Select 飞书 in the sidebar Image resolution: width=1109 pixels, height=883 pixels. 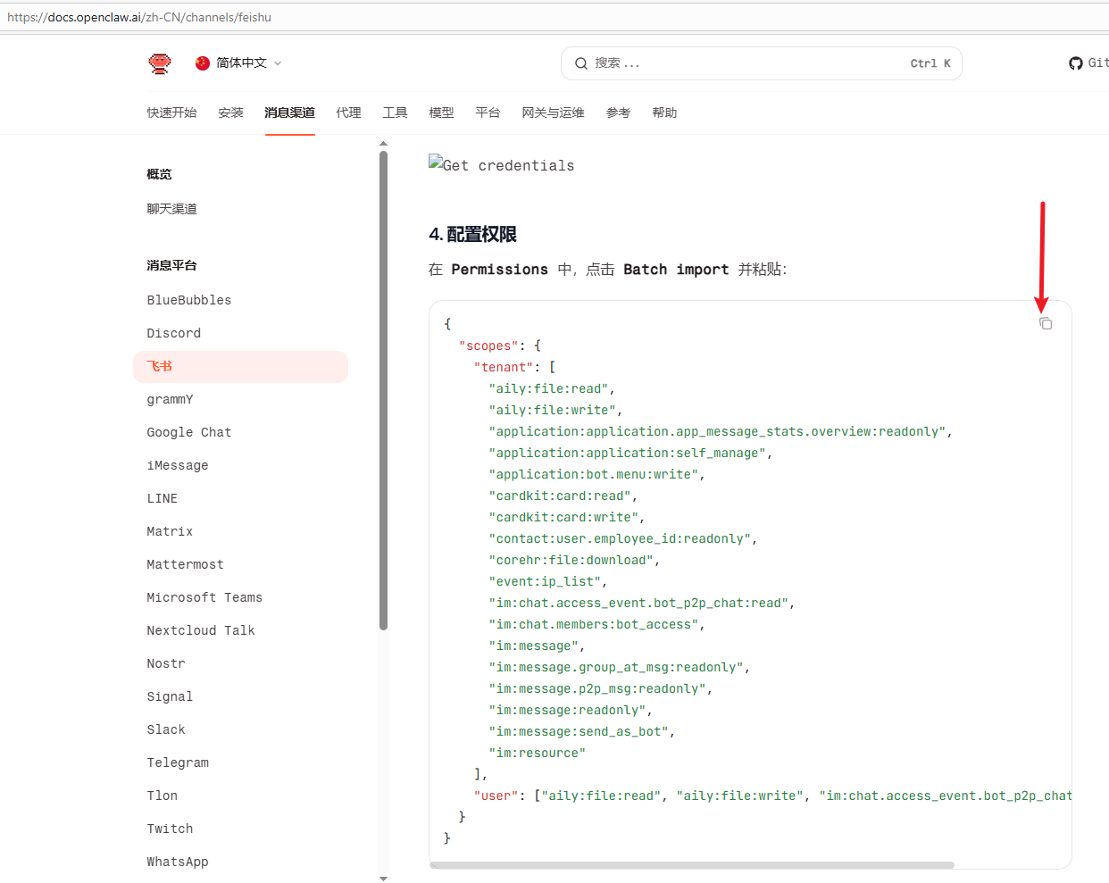pyautogui.click(x=241, y=366)
